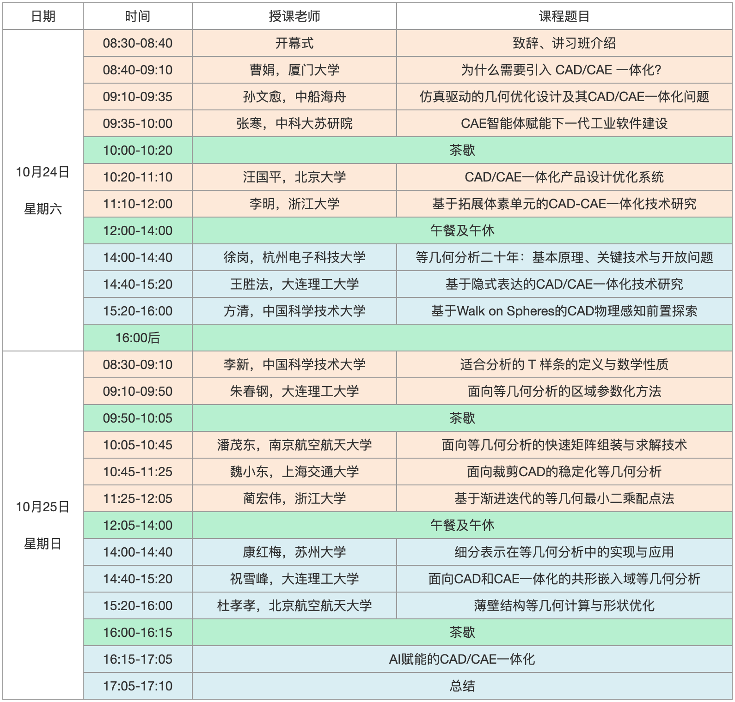Select title 为什么需要引入 CAD/CAE 一体化?
The height and width of the screenshot is (702, 735).
[x=564, y=70]
